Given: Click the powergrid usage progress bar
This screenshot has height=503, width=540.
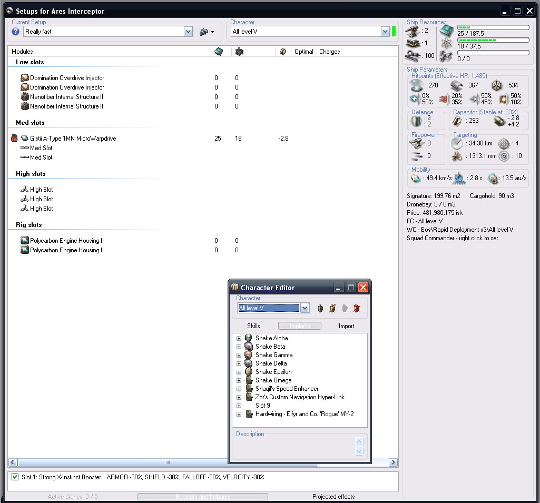Looking at the screenshot, I should (x=493, y=40).
